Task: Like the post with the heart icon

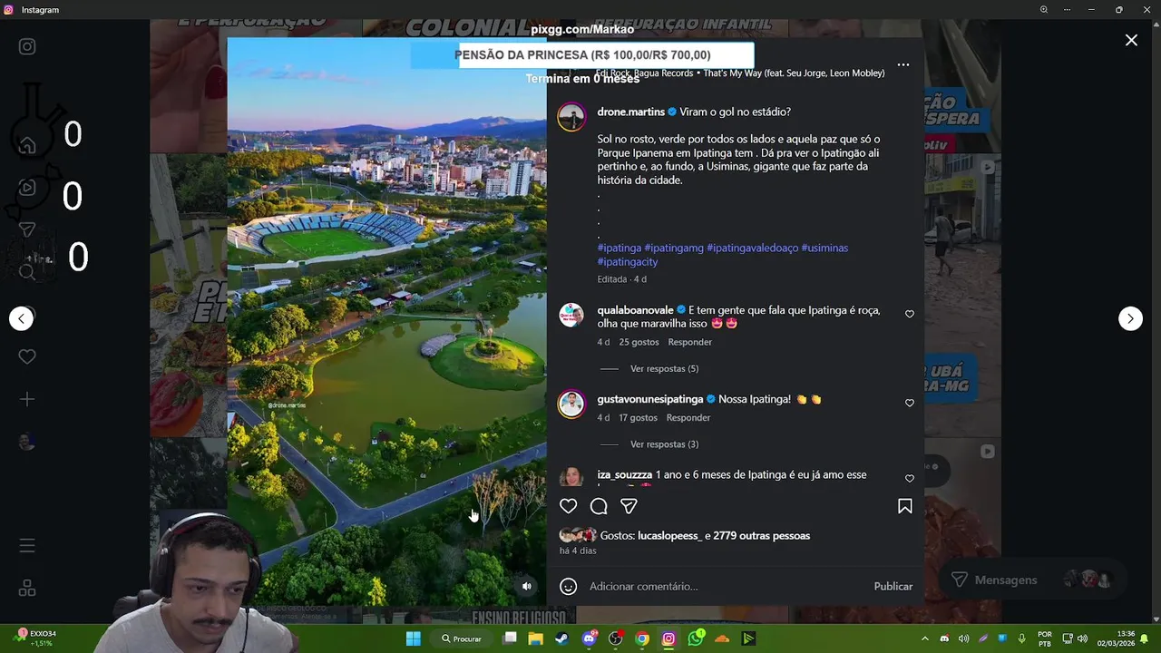Action: pos(568,506)
